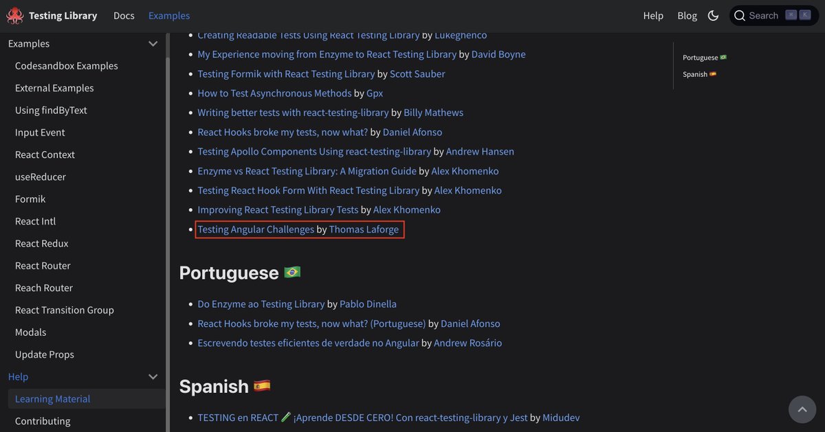This screenshot has width=825, height=432.
Task: Click the Spanish section heading
Action: (x=225, y=386)
